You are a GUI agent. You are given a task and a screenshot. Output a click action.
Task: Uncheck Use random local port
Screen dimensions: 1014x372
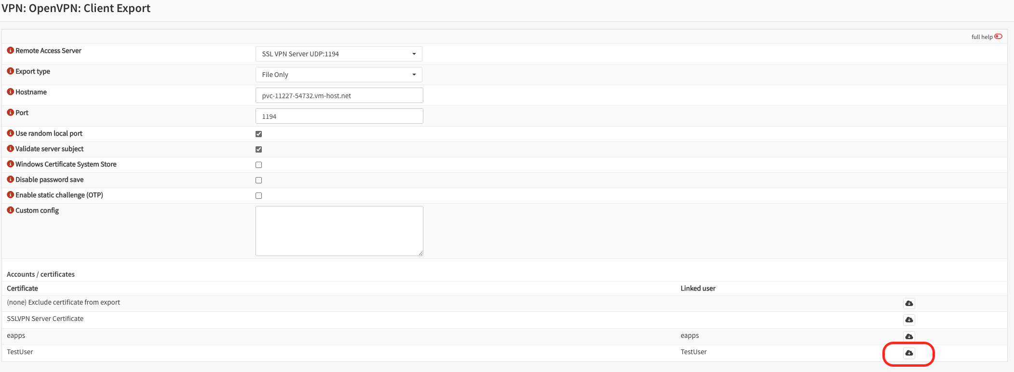(259, 134)
